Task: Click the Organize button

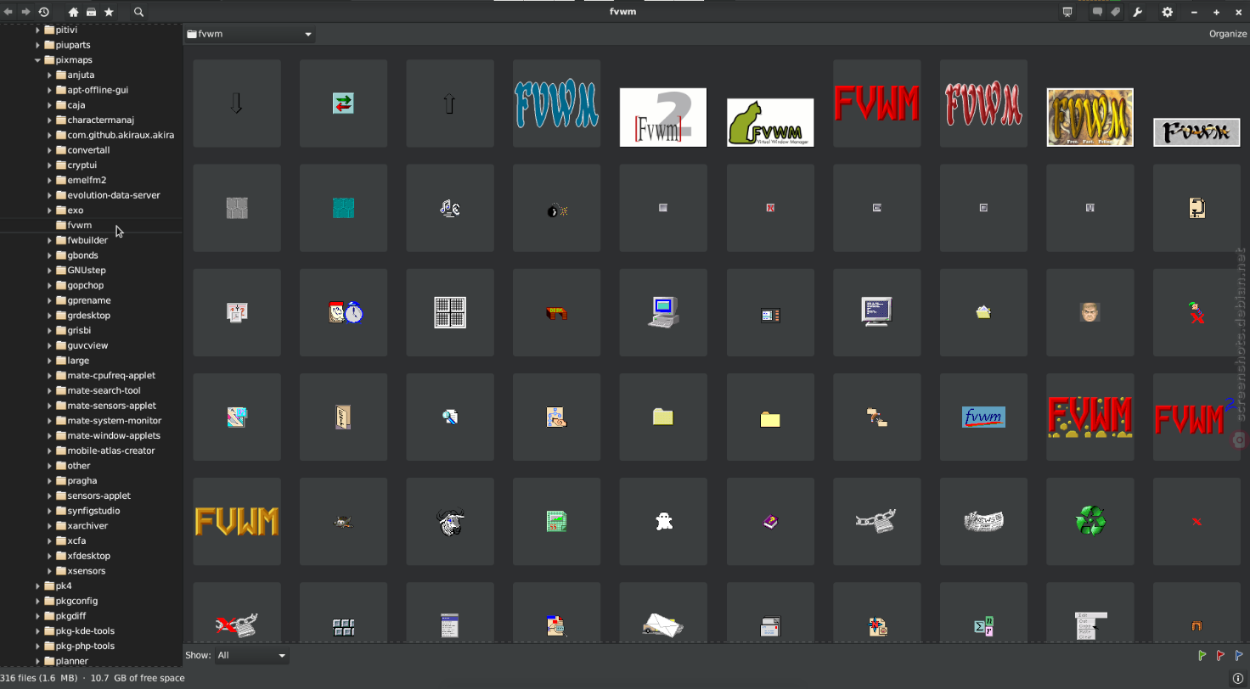Action: pos(1228,34)
